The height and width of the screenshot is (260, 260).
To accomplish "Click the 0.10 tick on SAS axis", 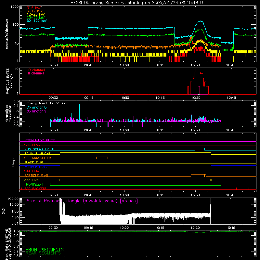I will [x=15, y=218].
